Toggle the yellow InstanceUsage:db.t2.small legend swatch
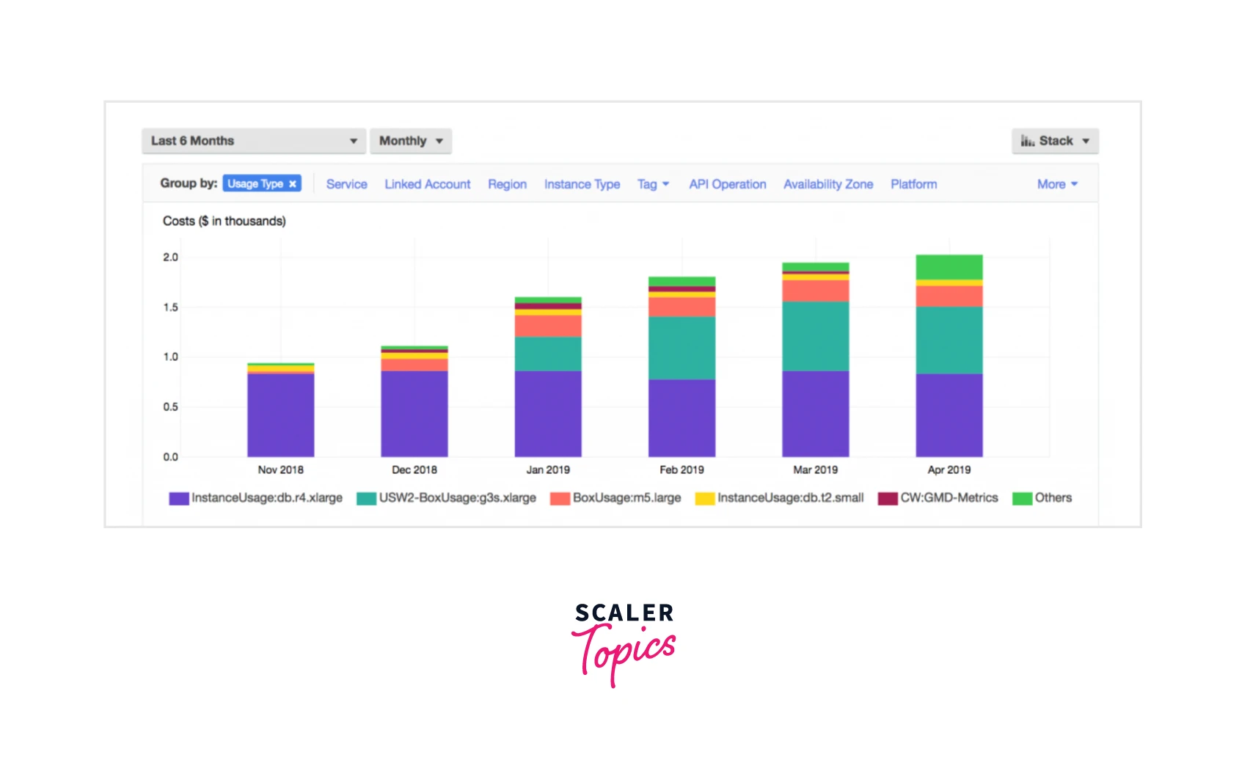 [705, 499]
